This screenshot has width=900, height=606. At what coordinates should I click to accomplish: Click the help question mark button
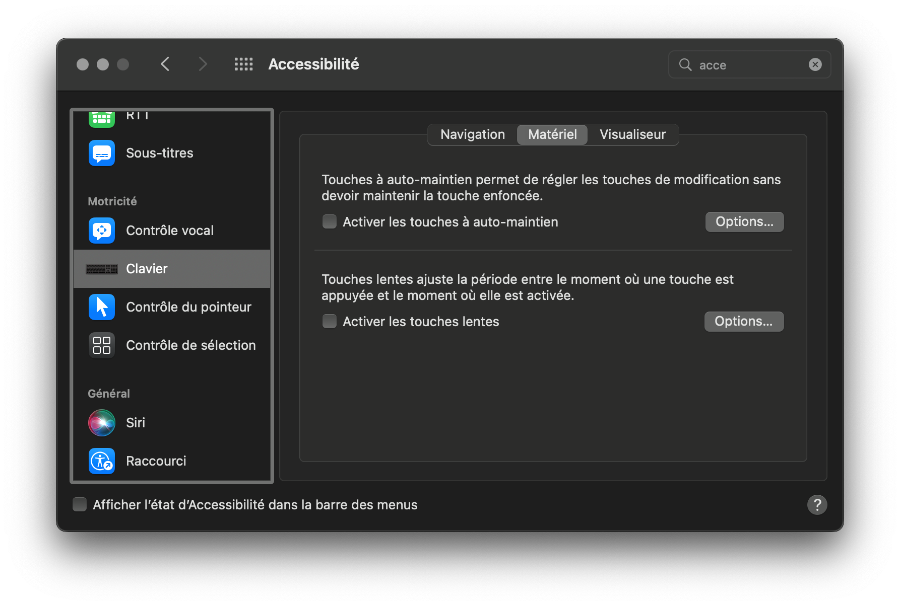coord(817,504)
